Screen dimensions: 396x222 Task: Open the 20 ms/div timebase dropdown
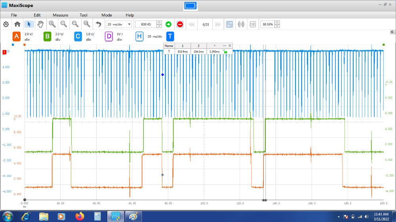[119, 24]
